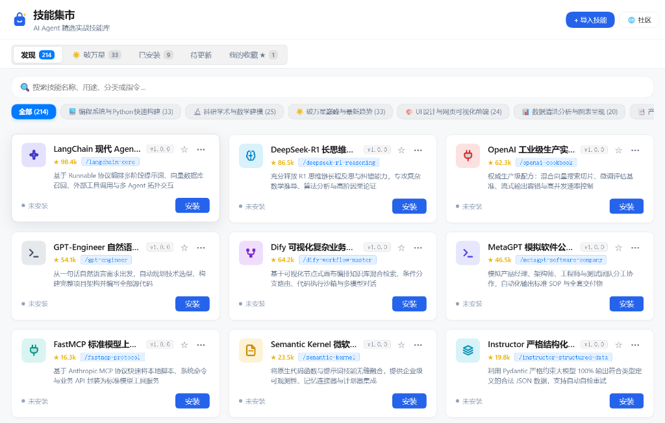Switch to the 已安装 tab
This screenshot has width=665, height=423.
click(x=156, y=54)
